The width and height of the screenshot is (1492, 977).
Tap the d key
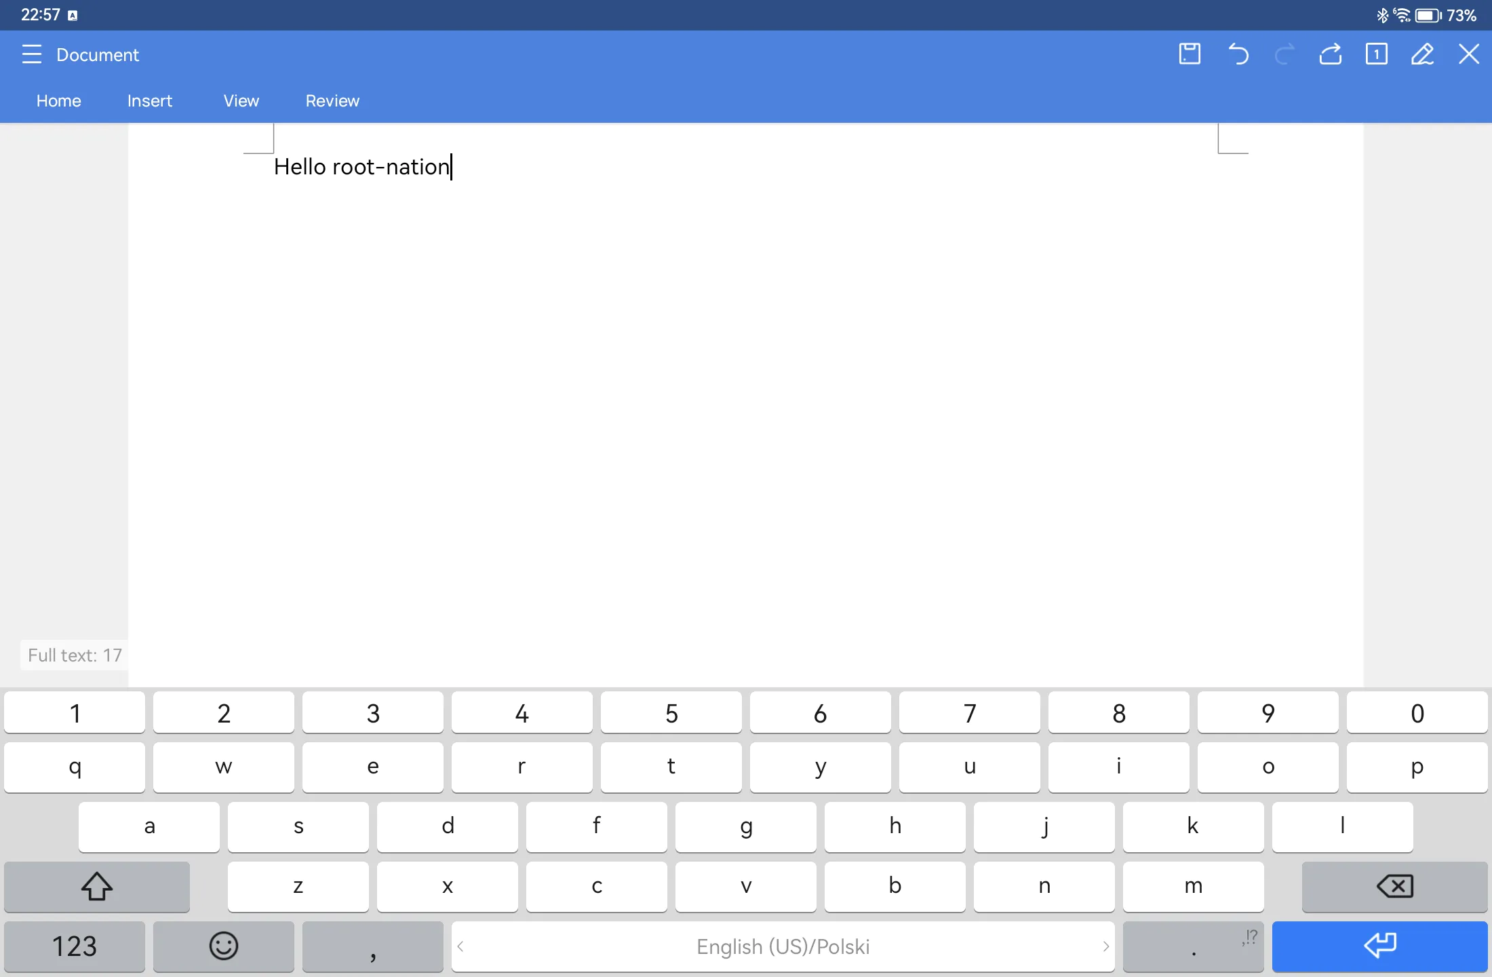[x=448, y=826]
